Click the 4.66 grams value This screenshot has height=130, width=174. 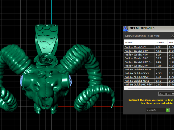(158, 51)
